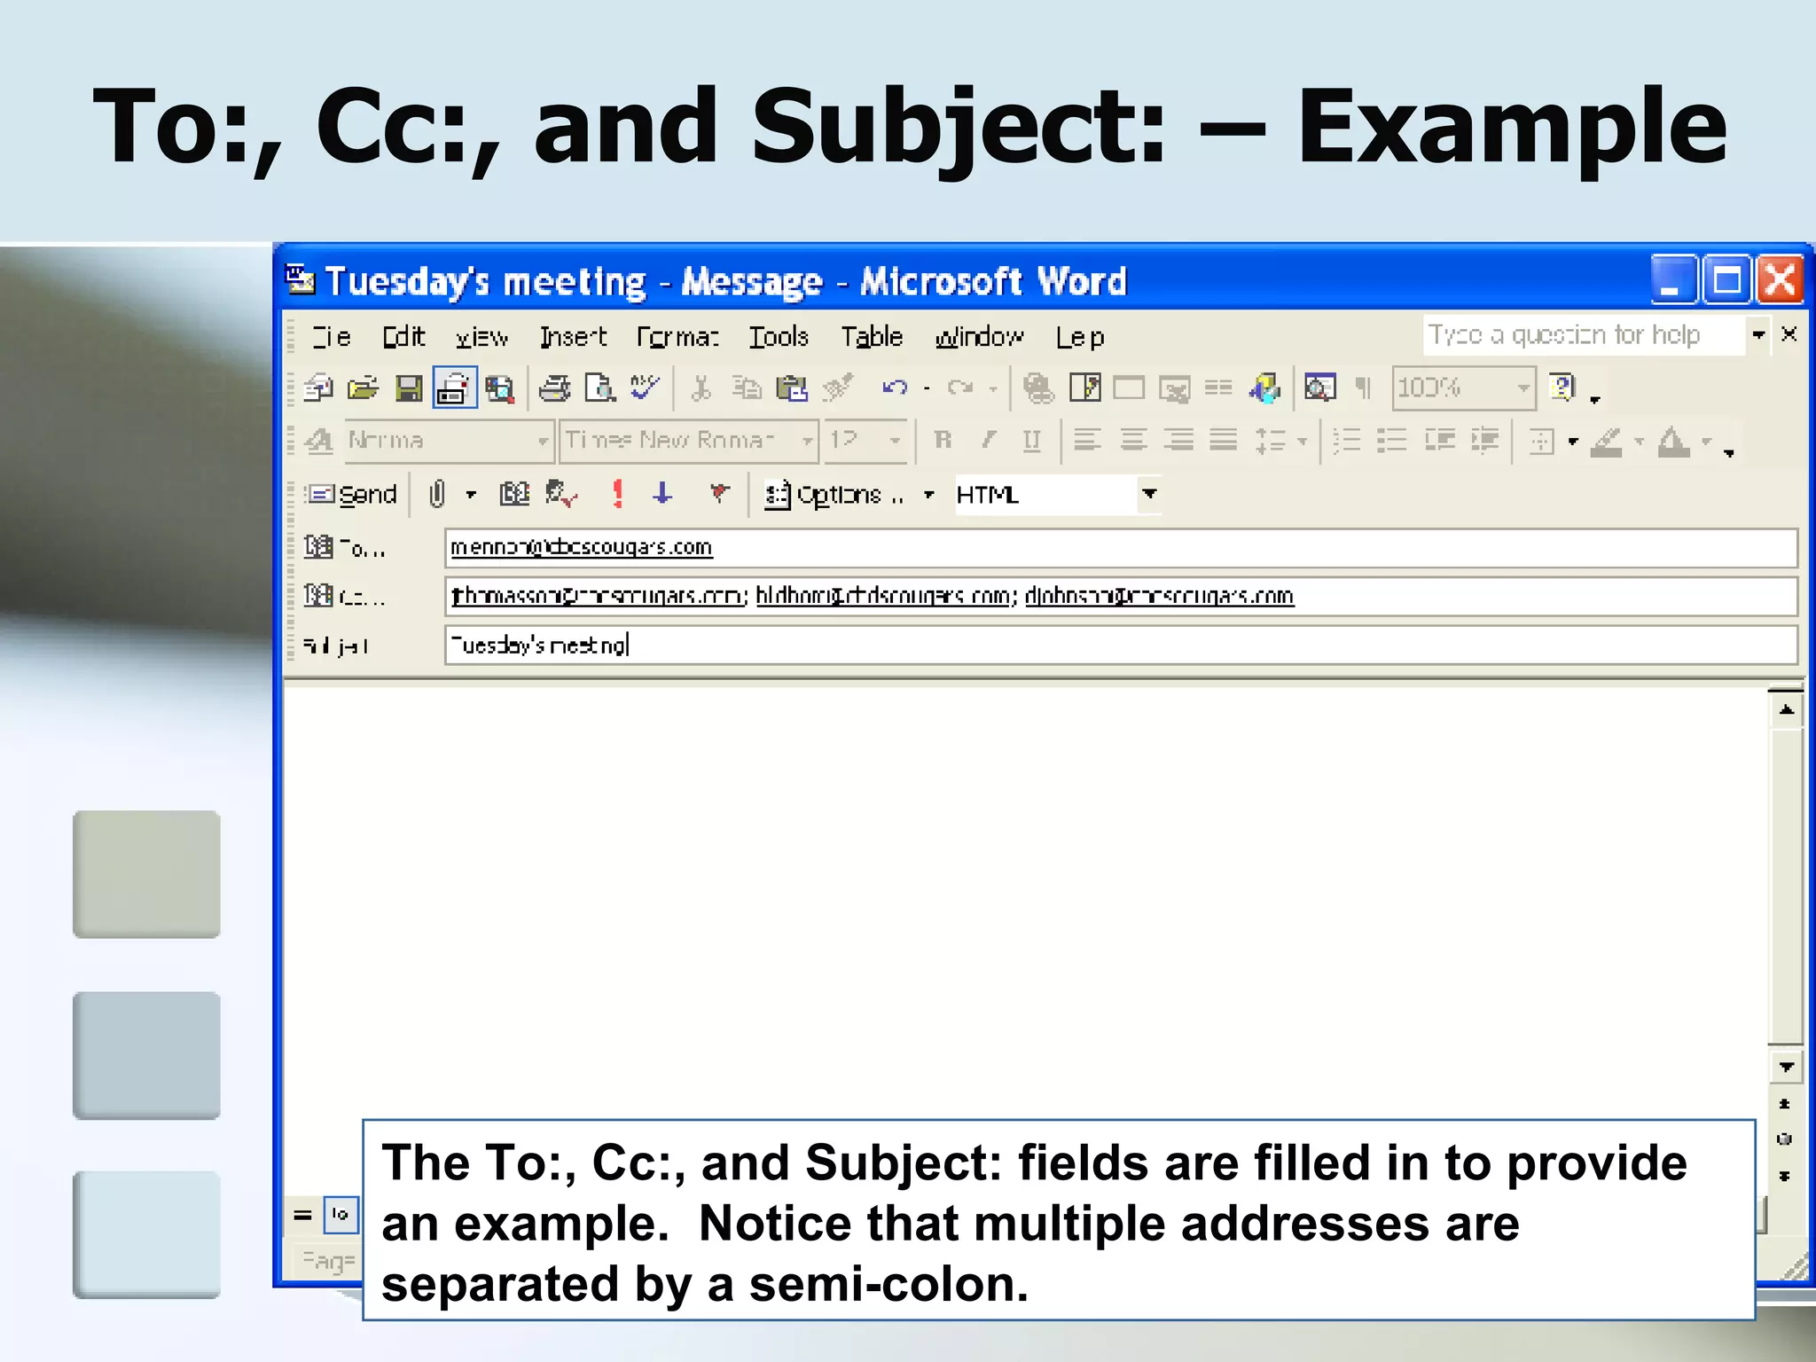The height and width of the screenshot is (1362, 1816).
Task: Click the Print printer icon
Action: tap(556, 388)
